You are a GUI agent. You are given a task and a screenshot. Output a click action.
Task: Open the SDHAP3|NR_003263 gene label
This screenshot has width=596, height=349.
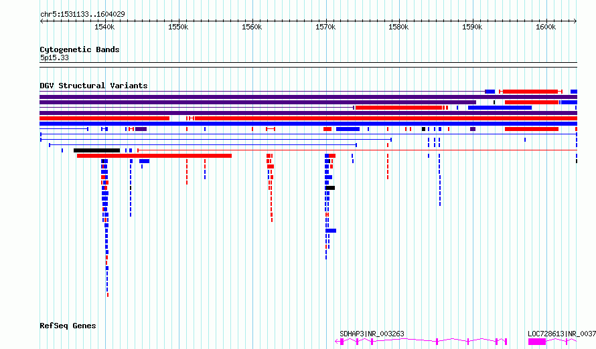[372, 334]
